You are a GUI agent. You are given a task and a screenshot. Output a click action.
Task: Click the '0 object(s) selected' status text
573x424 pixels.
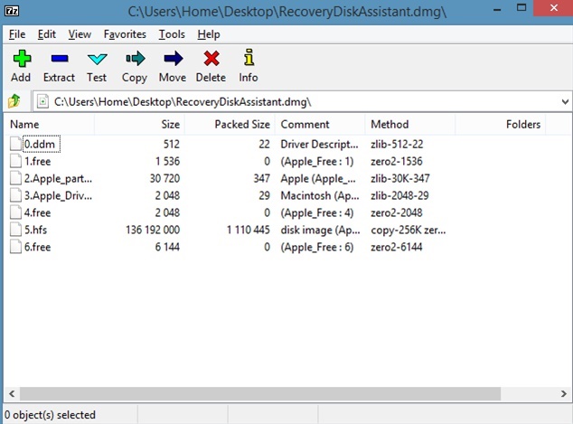click(x=50, y=415)
